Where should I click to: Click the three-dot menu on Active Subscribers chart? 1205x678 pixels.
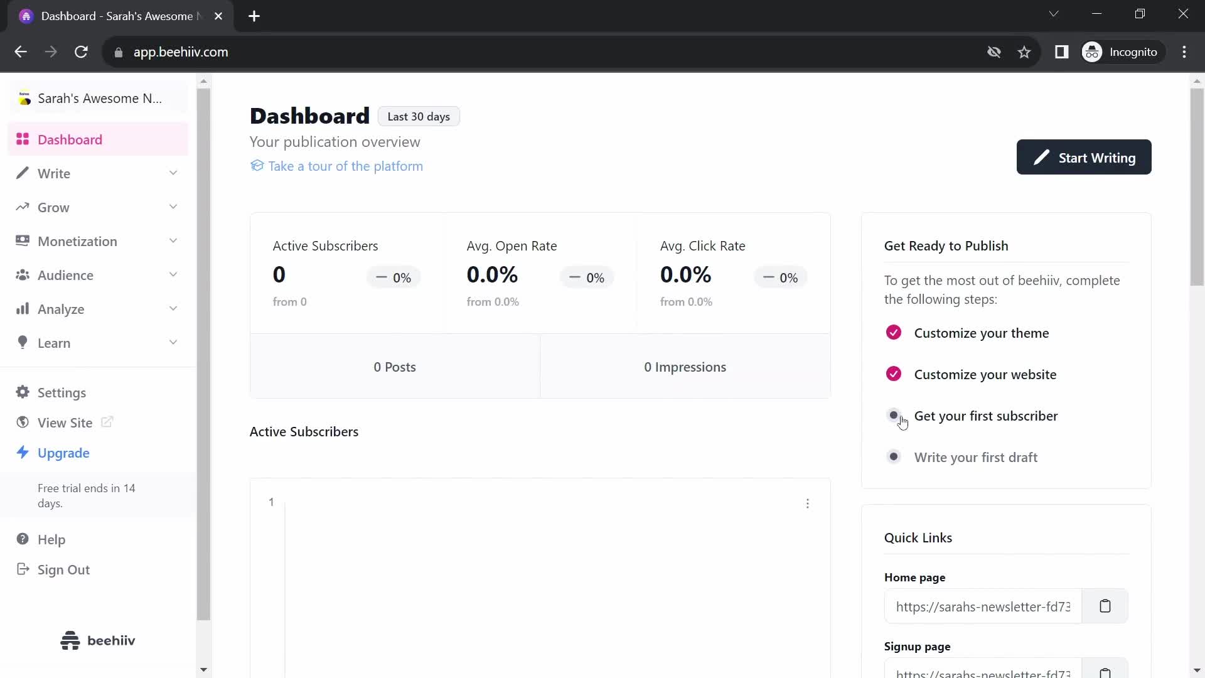tap(808, 503)
